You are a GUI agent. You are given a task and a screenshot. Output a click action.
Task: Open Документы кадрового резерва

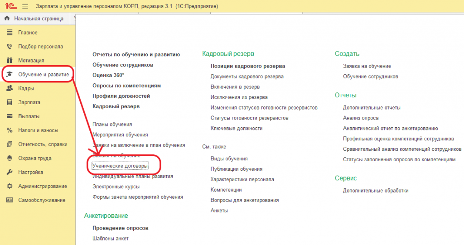tap(247, 77)
